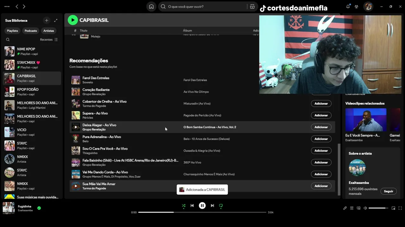This screenshot has height=227, width=405.
Task: Toggle the repeat button
Action: tap(221, 206)
